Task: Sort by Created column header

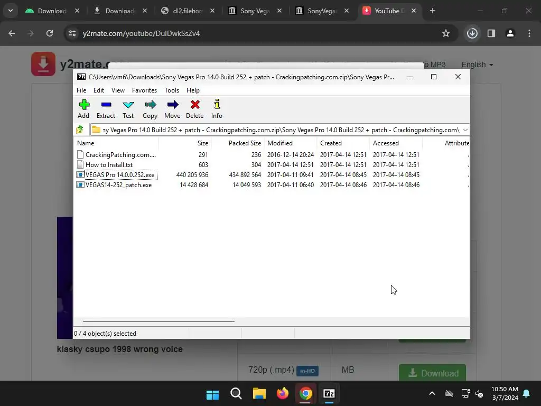Action: [x=343, y=143]
